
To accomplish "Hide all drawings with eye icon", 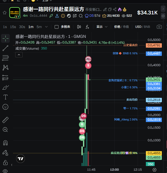I will pos(5,171).
